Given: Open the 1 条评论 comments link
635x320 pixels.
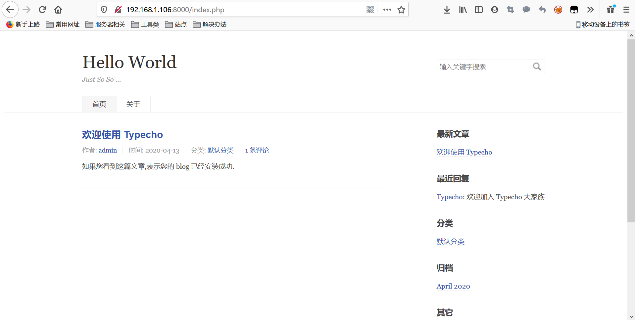Looking at the screenshot, I should pyautogui.click(x=257, y=150).
